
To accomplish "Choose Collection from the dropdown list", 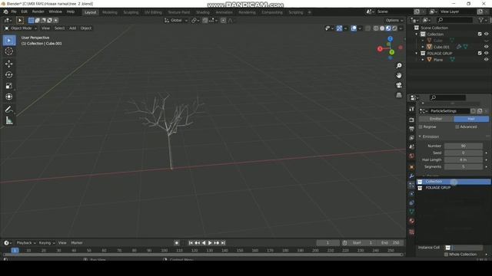I will (454, 182).
